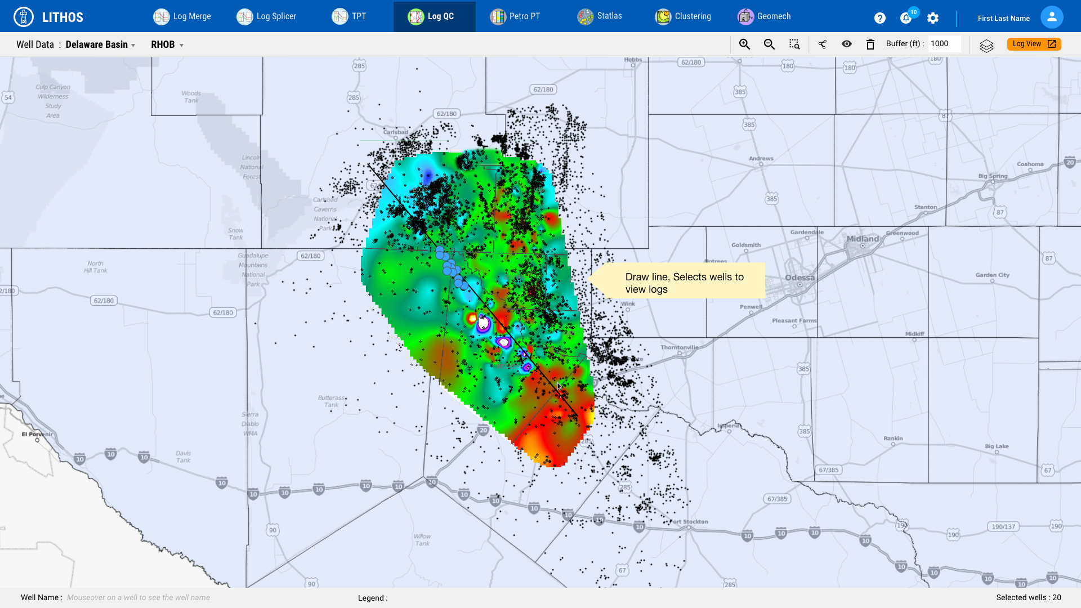Activate the draw line tool icon
The height and width of the screenshot is (608, 1081).
click(823, 44)
